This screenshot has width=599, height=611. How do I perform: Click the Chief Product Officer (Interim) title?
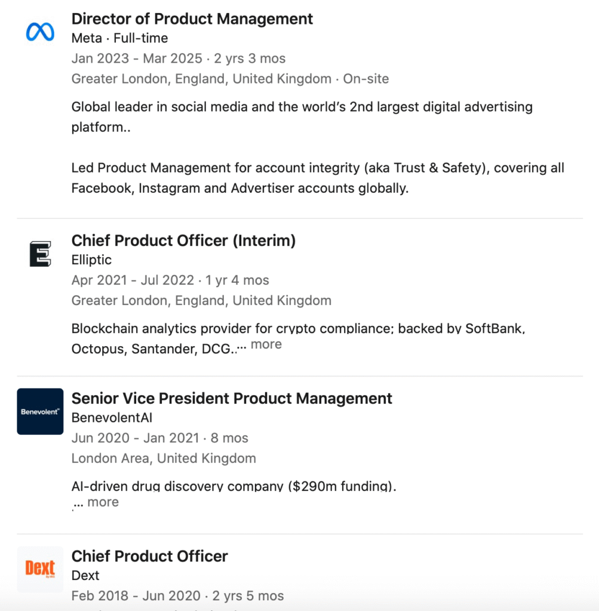pyautogui.click(x=183, y=240)
